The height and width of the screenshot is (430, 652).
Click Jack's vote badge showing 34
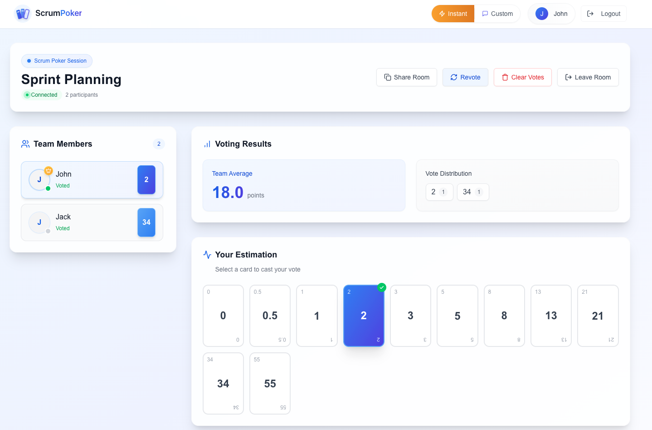click(146, 222)
